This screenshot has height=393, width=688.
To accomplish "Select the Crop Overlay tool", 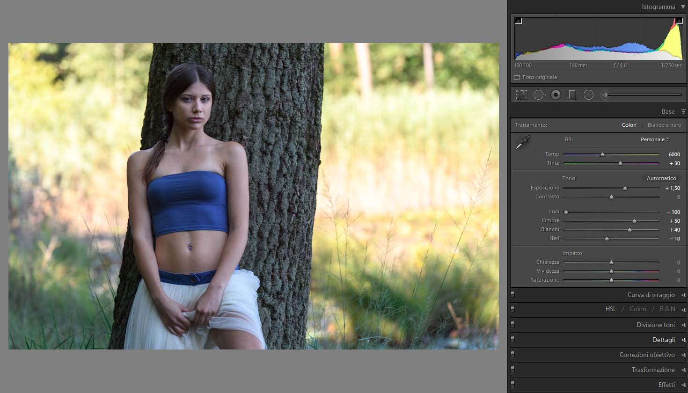I will [521, 95].
